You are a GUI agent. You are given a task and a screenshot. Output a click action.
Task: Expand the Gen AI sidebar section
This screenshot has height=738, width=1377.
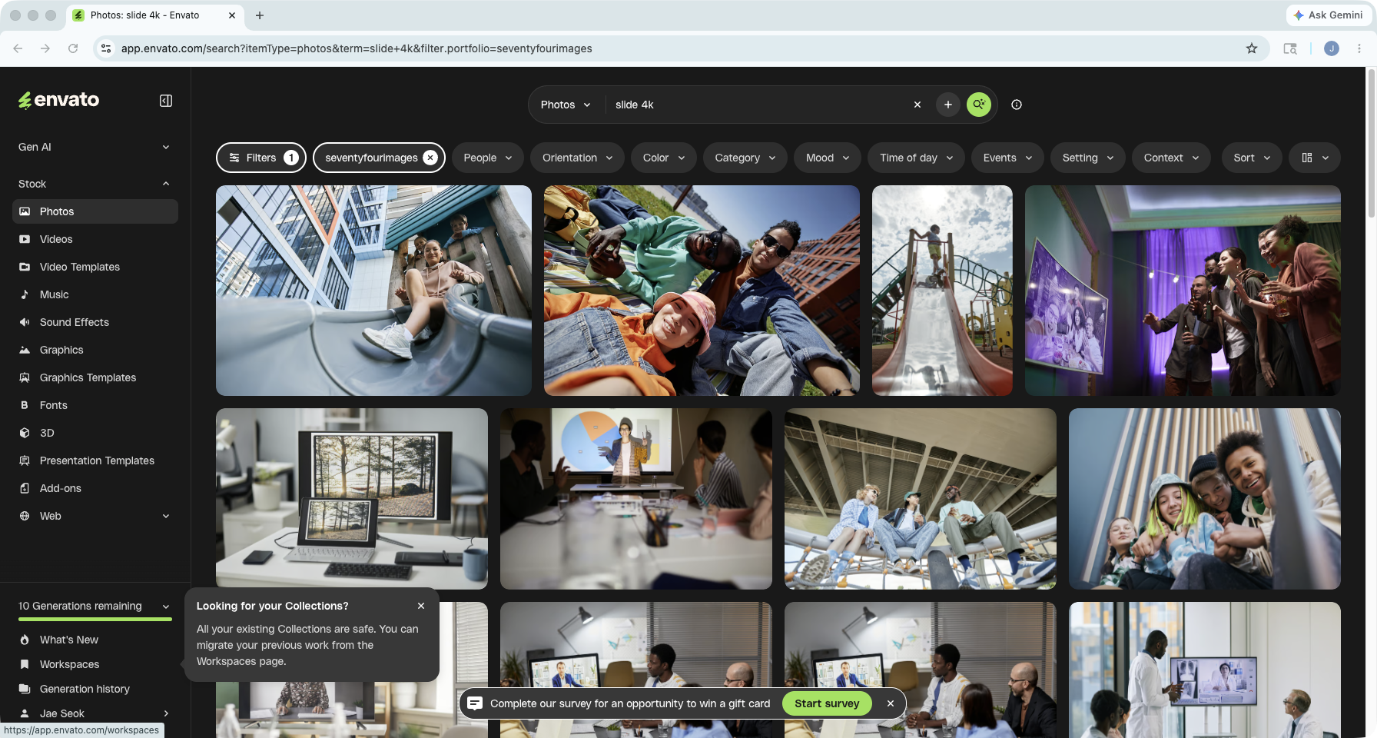pyautogui.click(x=95, y=147)
